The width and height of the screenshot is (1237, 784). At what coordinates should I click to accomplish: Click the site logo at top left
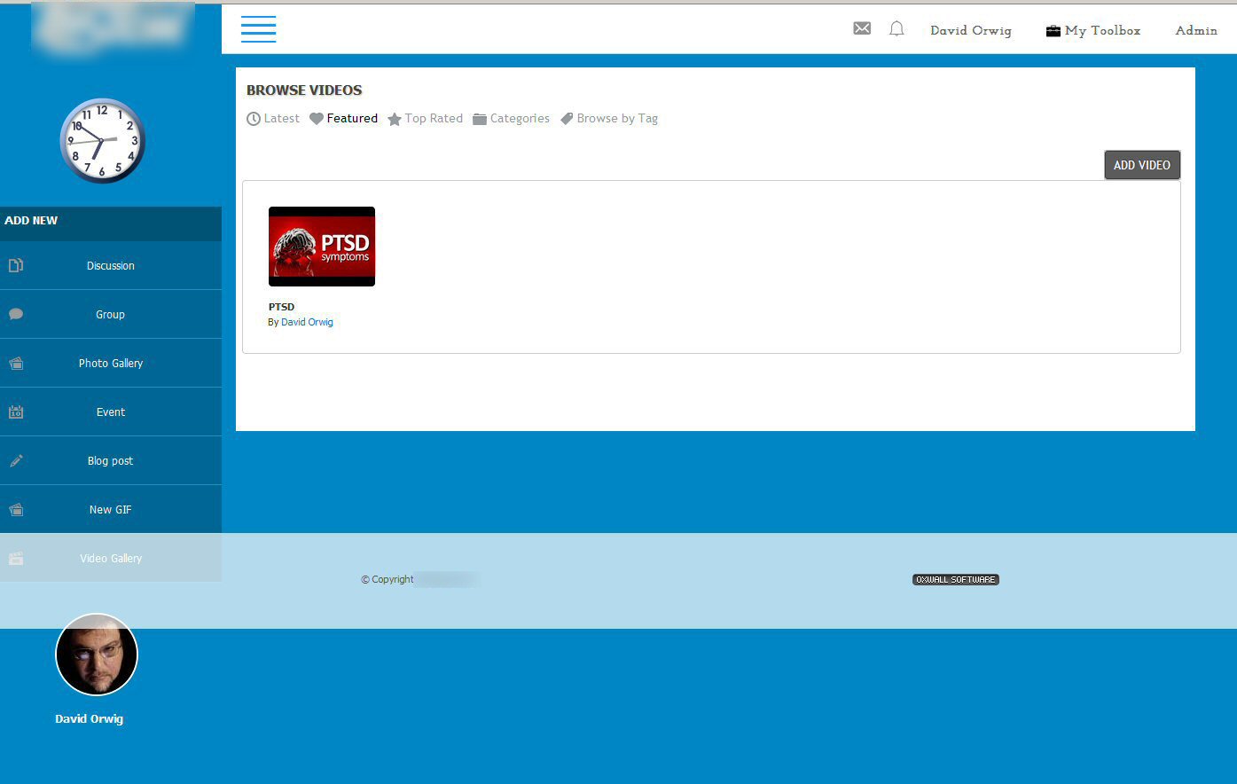[x=112, y=27]
